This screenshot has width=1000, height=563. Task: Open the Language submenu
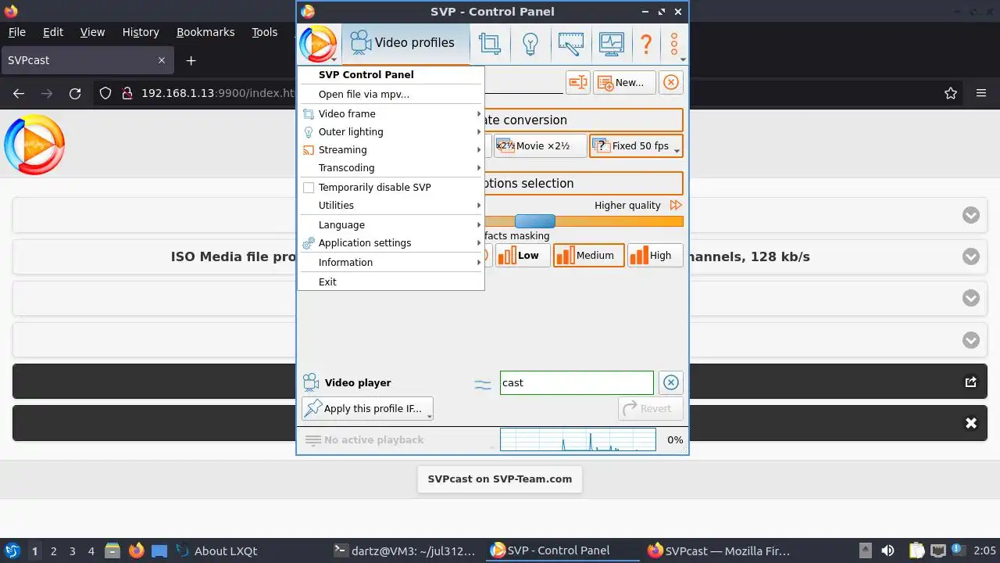coord(391,224)
